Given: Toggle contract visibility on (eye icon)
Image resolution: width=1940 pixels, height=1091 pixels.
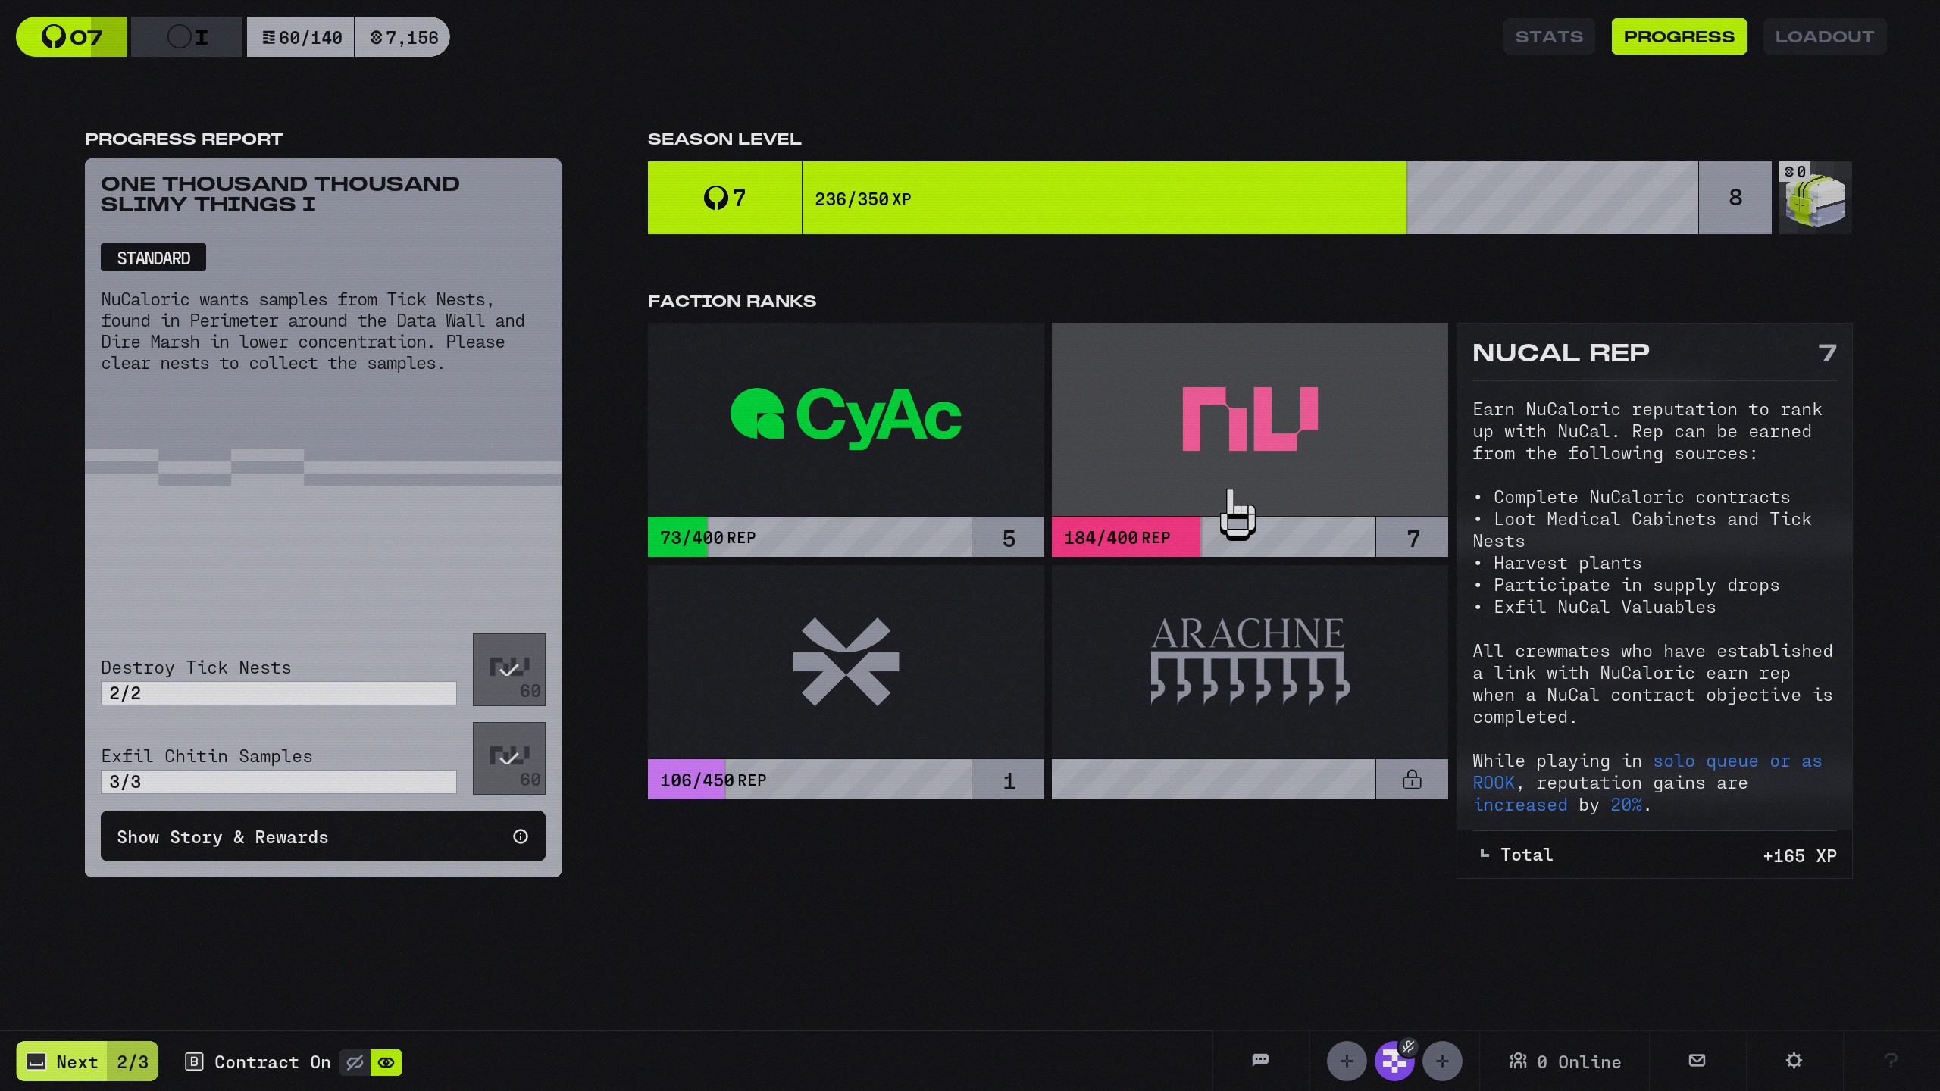Looking at the screenshot, I should click(x=386, y=1062).
